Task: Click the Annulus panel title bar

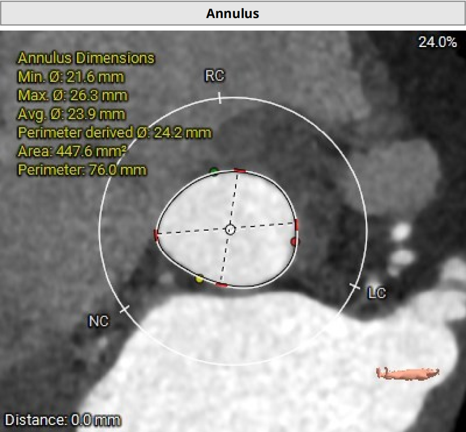Action: [233, 13]
